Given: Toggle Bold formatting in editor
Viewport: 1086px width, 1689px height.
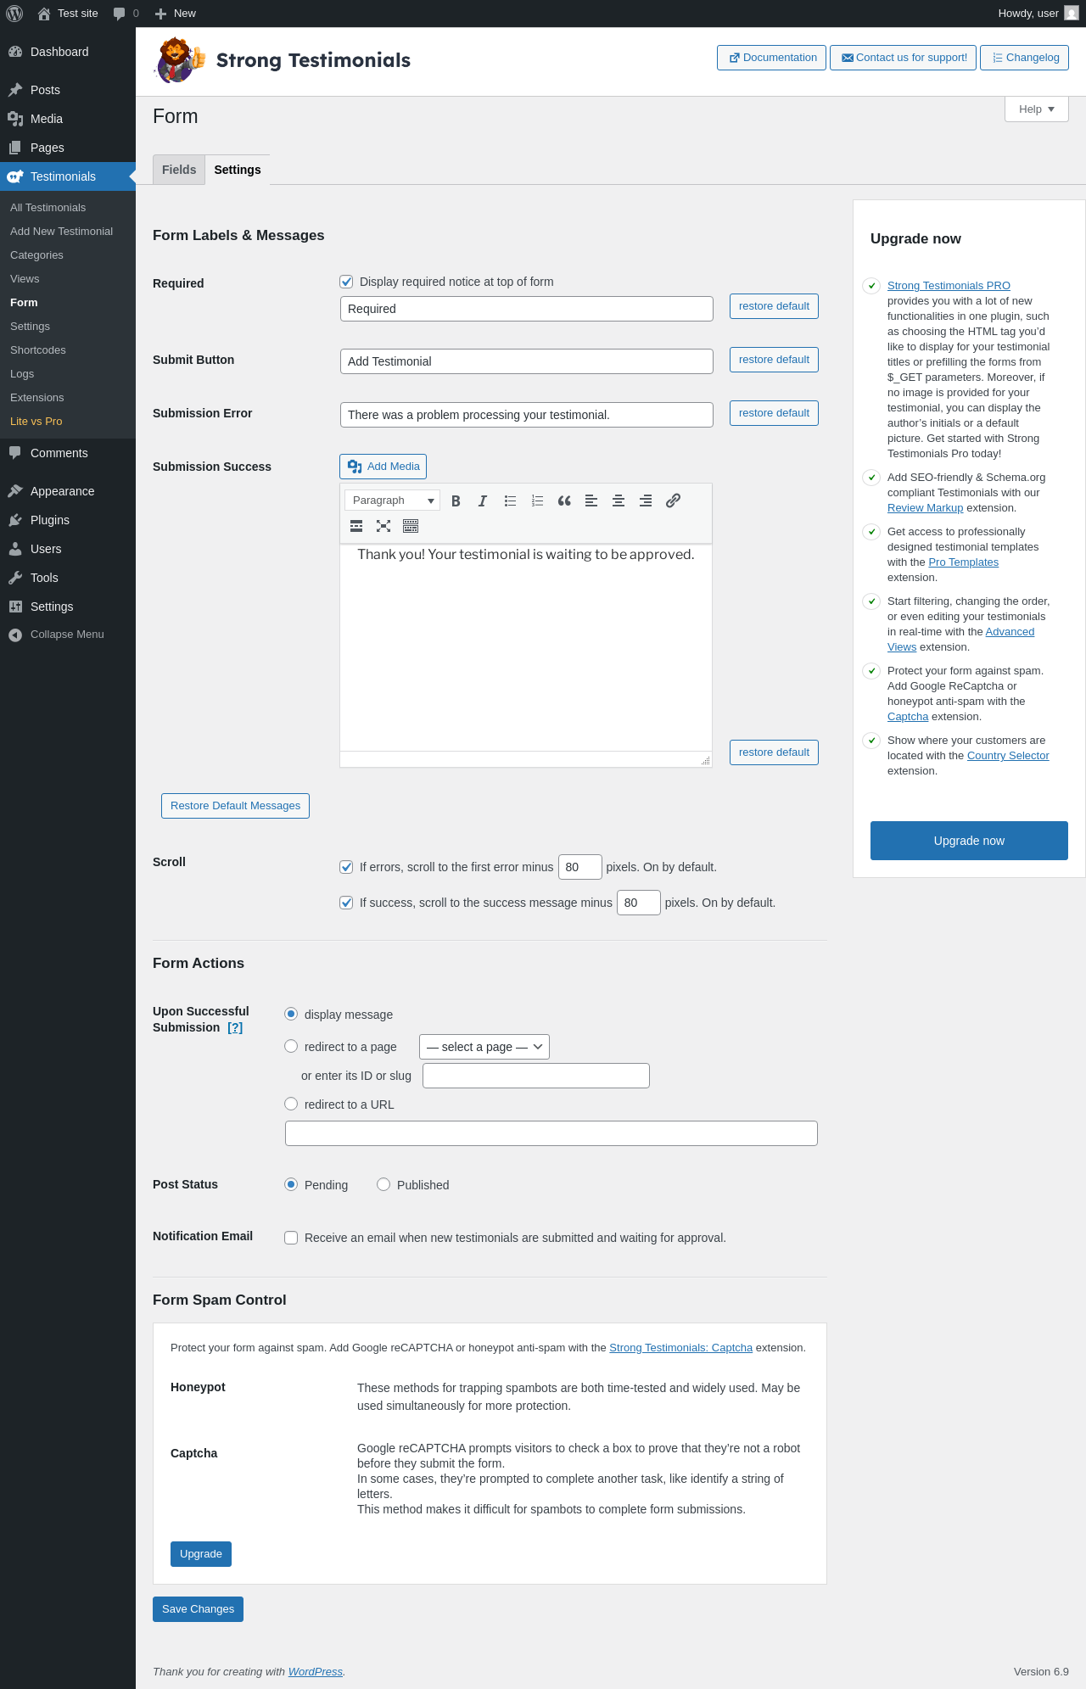Looking at the screenshot, I should (x=456, y=501).
